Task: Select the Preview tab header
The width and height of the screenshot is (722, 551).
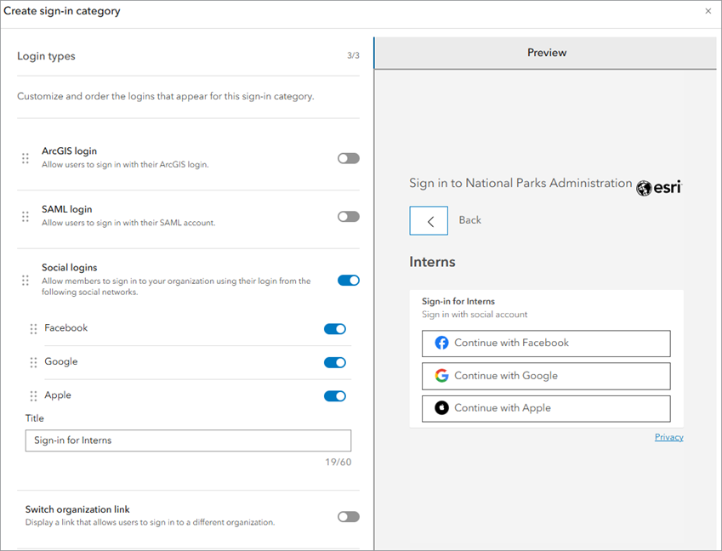Action: pyautogui.click(x=546, y=52)
